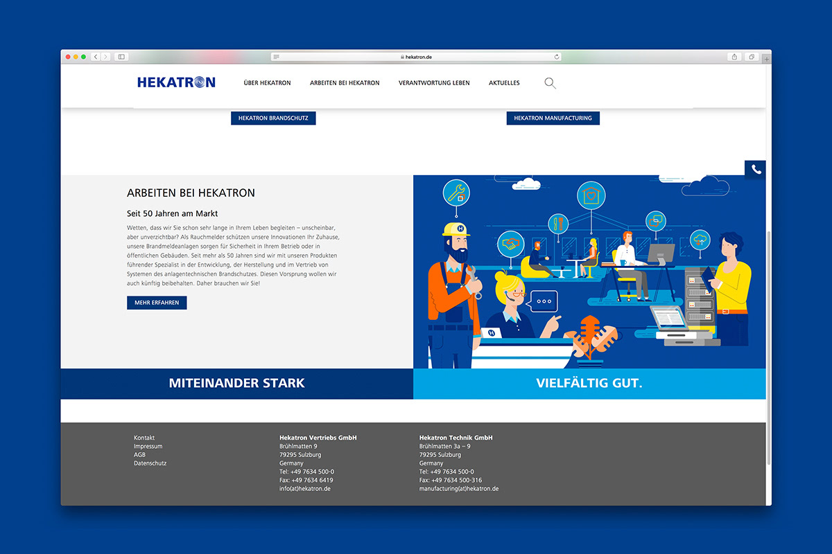
Task: Click the hekatron.de address bar
Action: click(x=417, y=57)
